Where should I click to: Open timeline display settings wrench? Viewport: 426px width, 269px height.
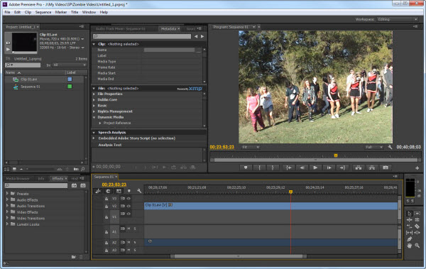(x=139, y=191)
